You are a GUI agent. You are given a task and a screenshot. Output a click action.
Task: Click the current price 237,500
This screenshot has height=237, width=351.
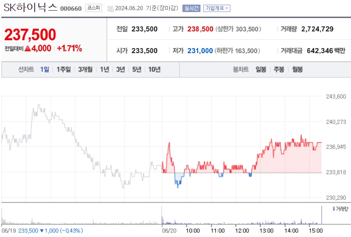[x=30, y=35]
